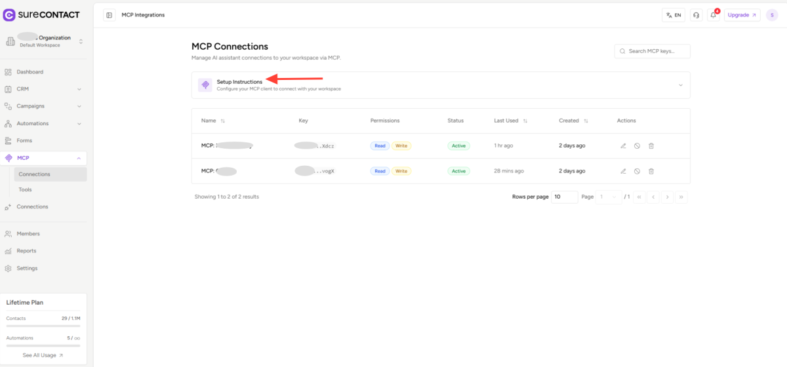The height and width of the screenshot is (367, 787).
Task: Open Tools under the MCP menu
Action: coord(25,189)
